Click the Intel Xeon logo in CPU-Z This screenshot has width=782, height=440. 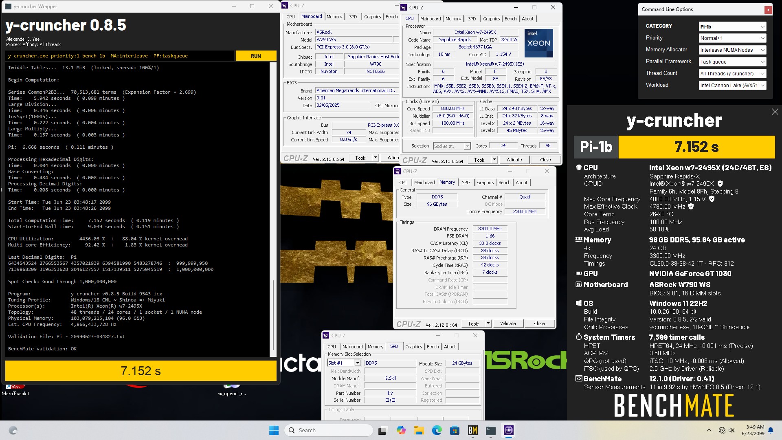pos(538,43)
